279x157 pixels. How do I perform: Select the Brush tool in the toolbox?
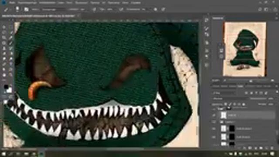pyautogui.click(x=11, y=43)
